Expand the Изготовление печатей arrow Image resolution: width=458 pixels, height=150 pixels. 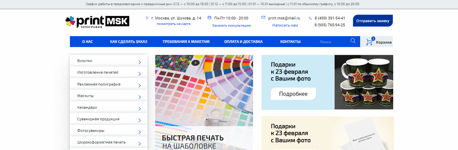click(140, 74)
